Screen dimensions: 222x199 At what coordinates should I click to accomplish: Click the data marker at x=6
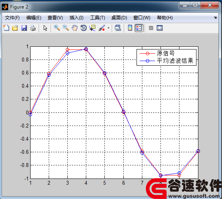[x=123, y=112]
